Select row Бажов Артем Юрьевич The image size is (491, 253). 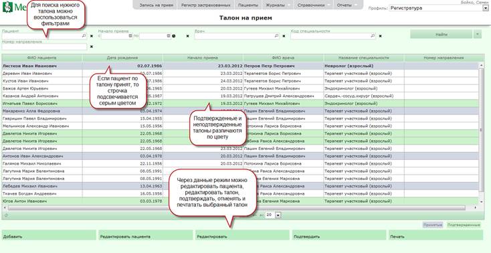pos(240,88)
